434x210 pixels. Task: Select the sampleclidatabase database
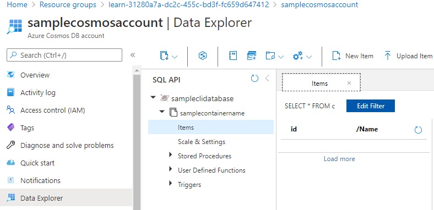[x=202, y=98]
